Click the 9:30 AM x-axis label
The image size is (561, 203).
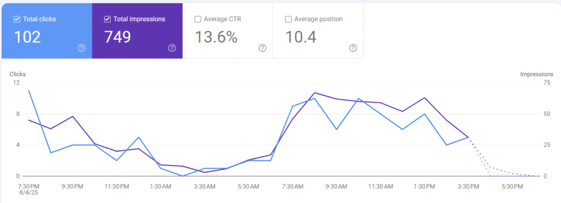tap(336, 187)
